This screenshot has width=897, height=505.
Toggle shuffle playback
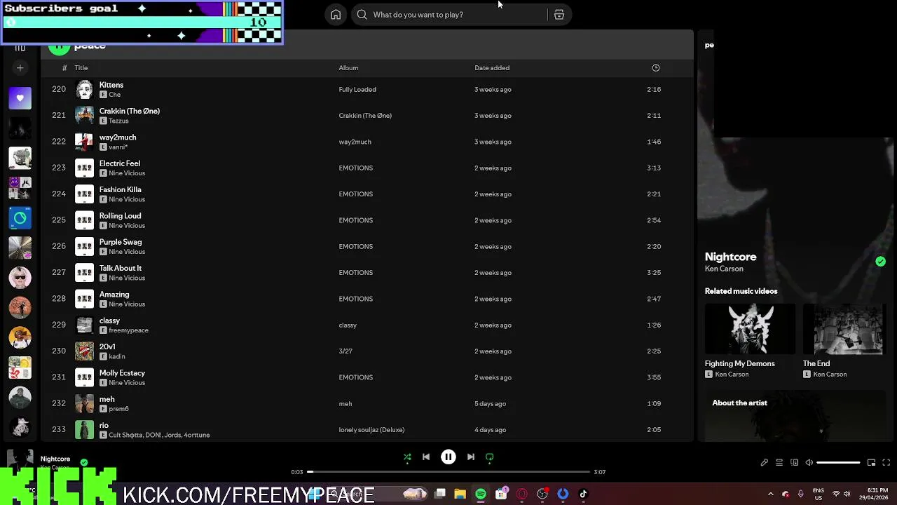407,457
